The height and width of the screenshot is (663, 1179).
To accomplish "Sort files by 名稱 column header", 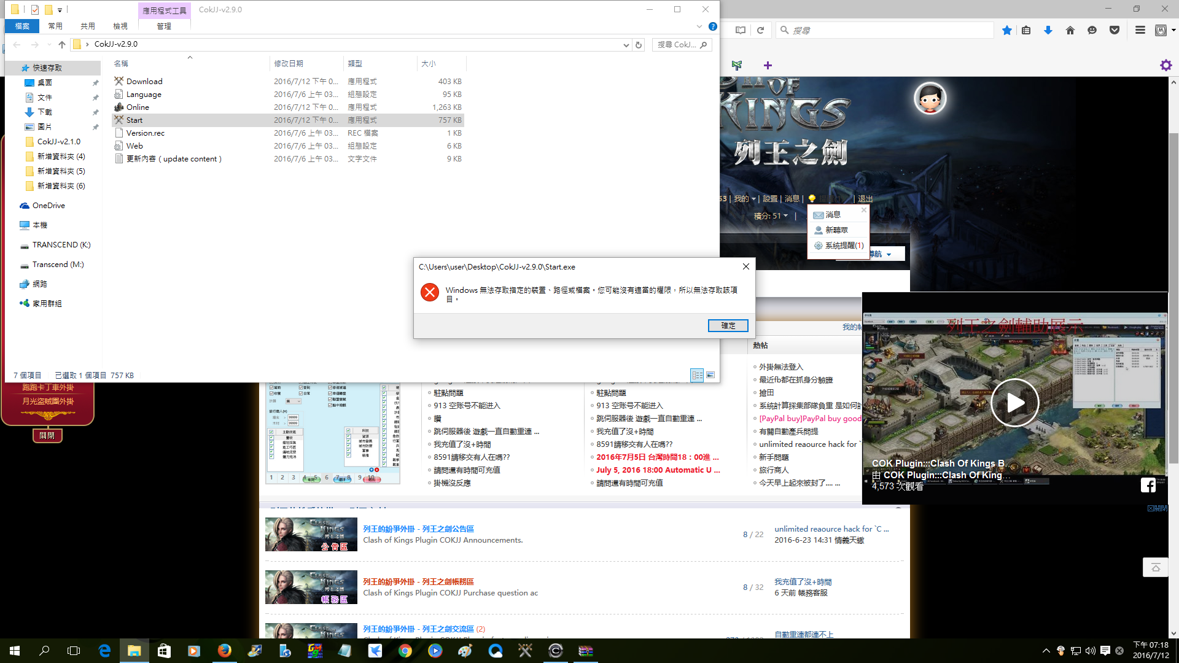I will tap(121, 63).
